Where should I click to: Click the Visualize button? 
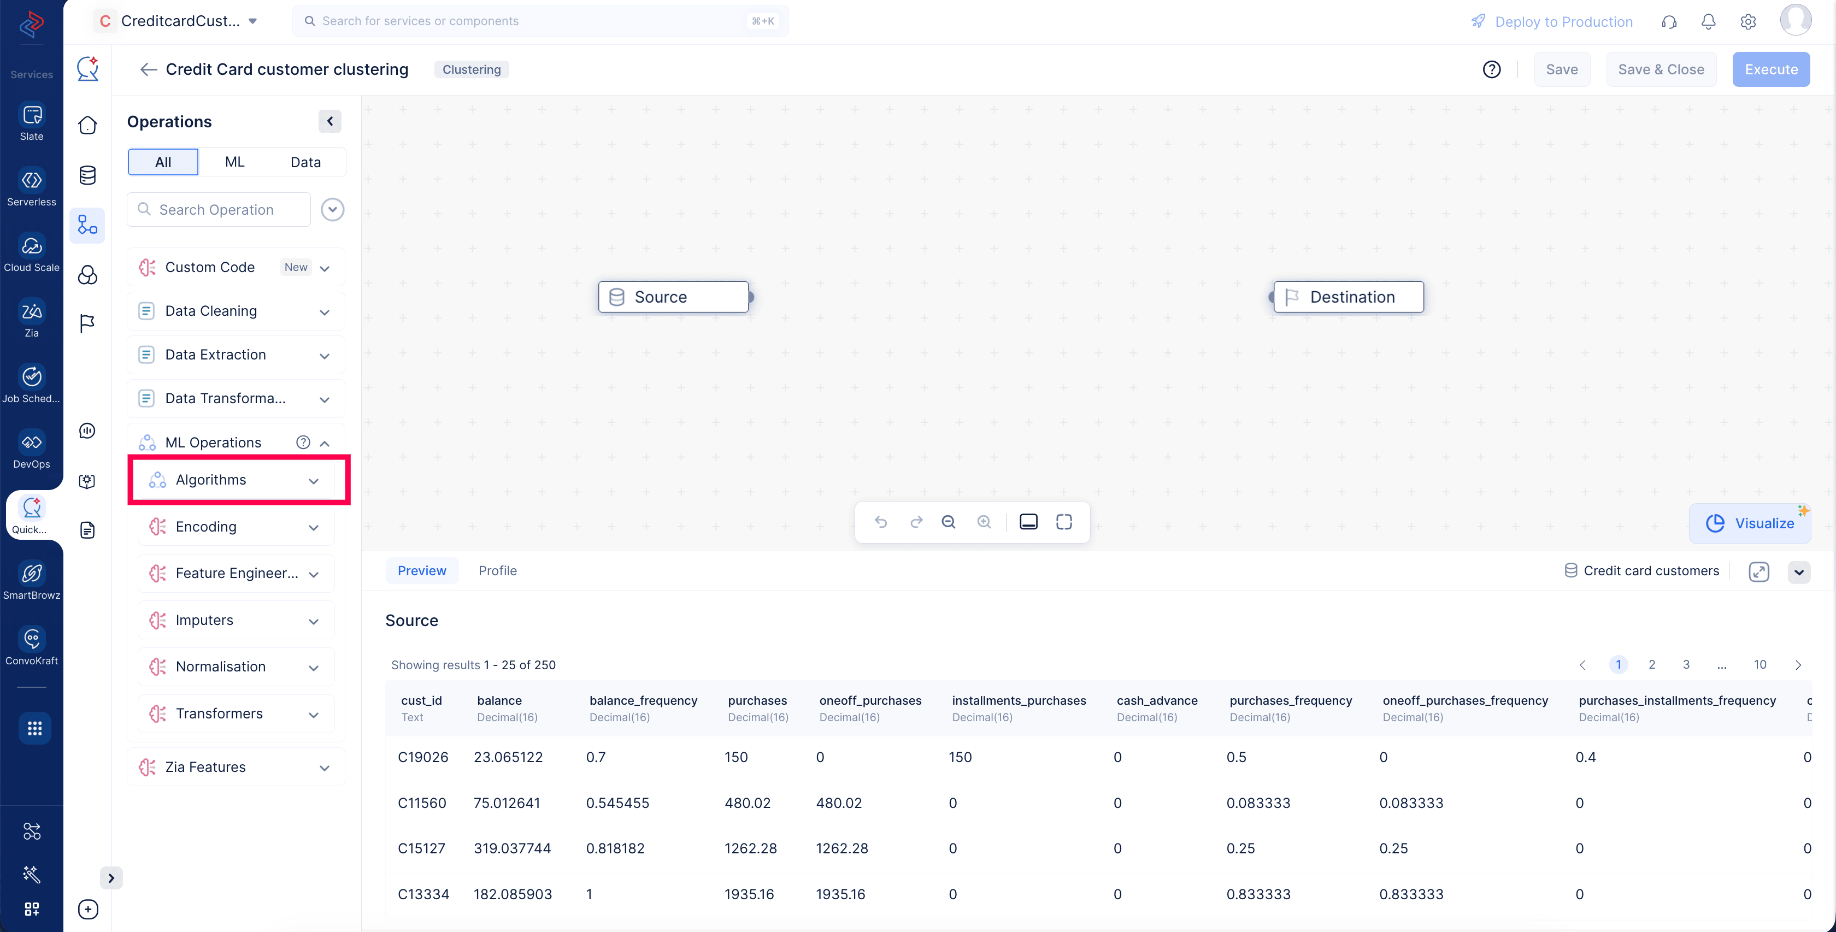pyautogui.click(x=1750, y=523)
